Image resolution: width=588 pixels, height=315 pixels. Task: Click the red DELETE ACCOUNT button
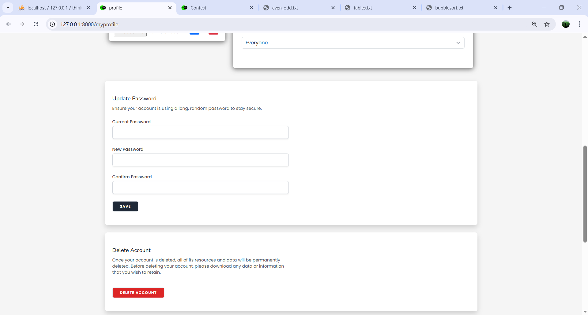(x=138, y=293)
